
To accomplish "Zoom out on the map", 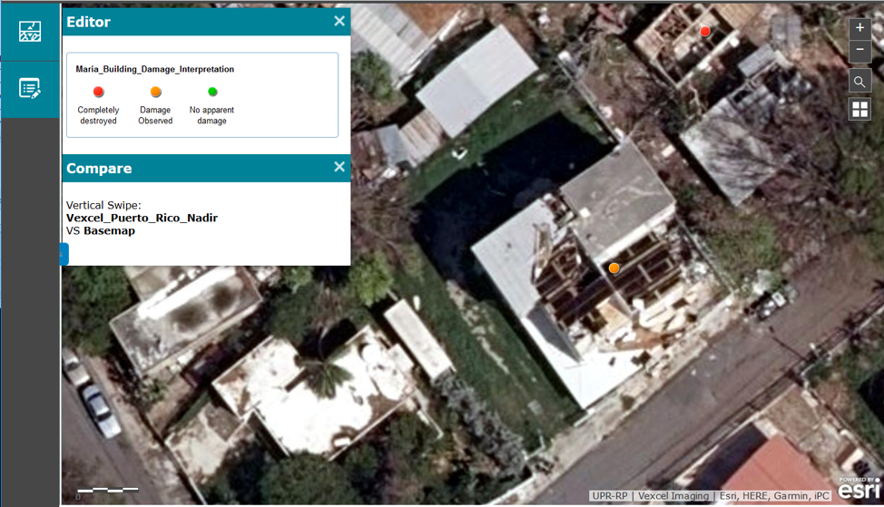I will click(x=859, y=50).
